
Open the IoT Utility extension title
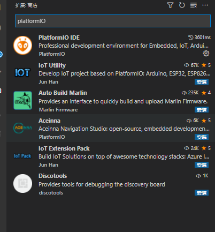52,65
